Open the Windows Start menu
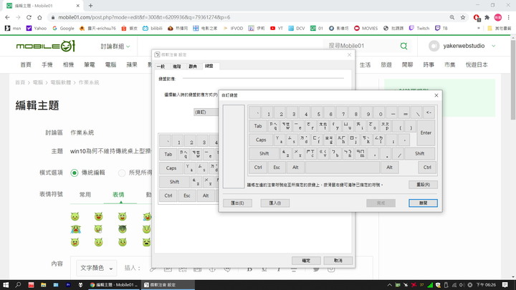Screen dimensions: 516x290 point(6,285)
